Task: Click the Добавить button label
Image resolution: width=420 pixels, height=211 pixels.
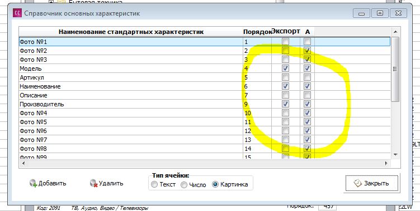Action: pos(52,183)
